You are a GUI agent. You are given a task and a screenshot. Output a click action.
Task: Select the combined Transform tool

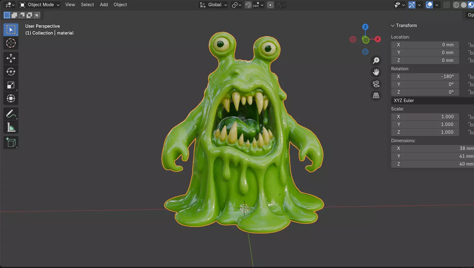[11, 99]
